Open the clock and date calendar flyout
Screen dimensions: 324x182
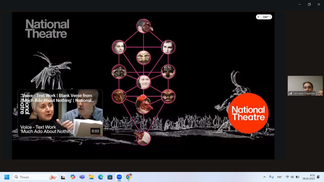[x=309, y=177]
